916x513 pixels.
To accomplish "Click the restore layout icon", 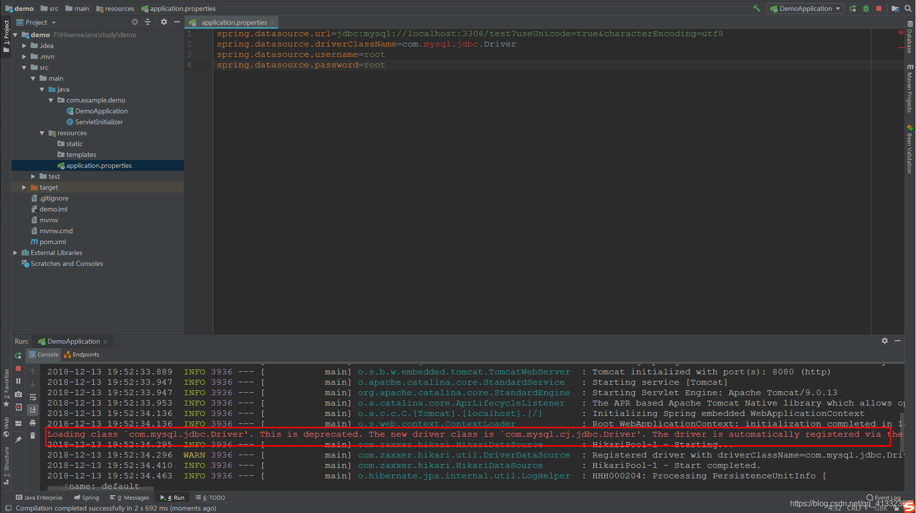I will point(18,423).
